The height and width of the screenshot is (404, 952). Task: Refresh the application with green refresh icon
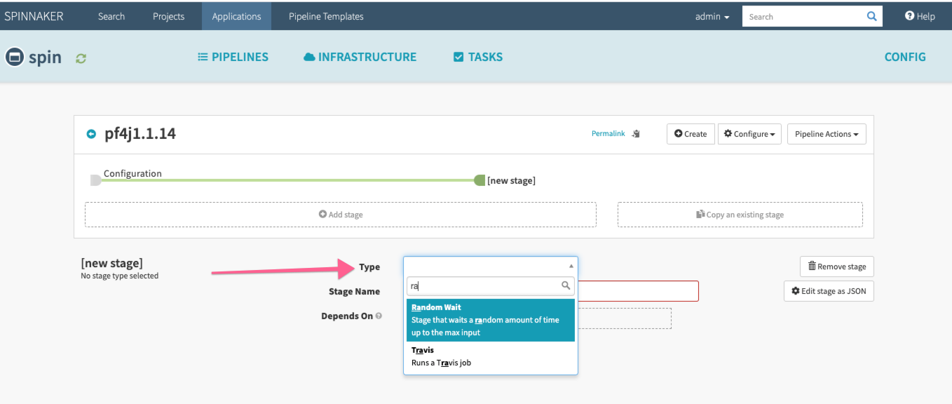coord(81,58)
